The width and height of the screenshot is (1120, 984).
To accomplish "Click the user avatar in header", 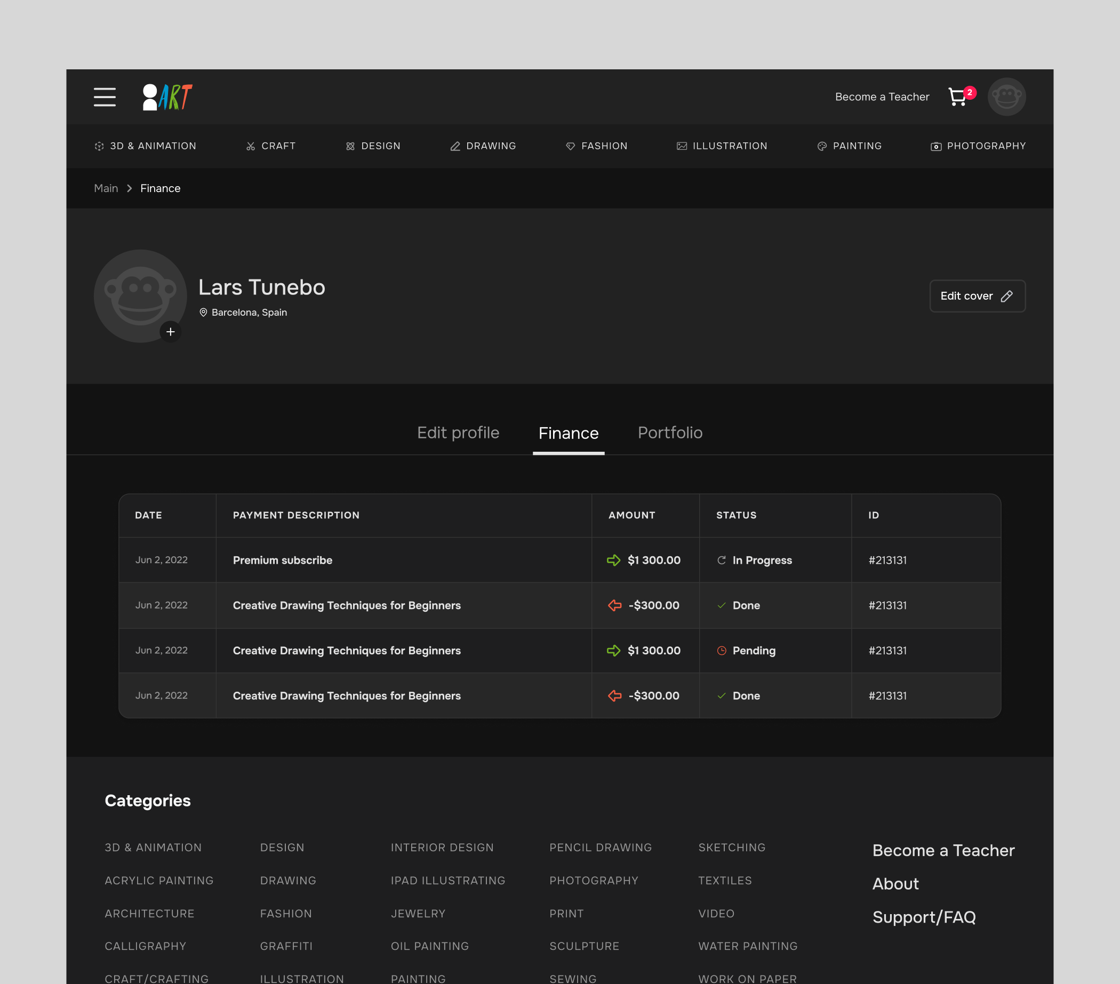I will [x=1006, y=97].
